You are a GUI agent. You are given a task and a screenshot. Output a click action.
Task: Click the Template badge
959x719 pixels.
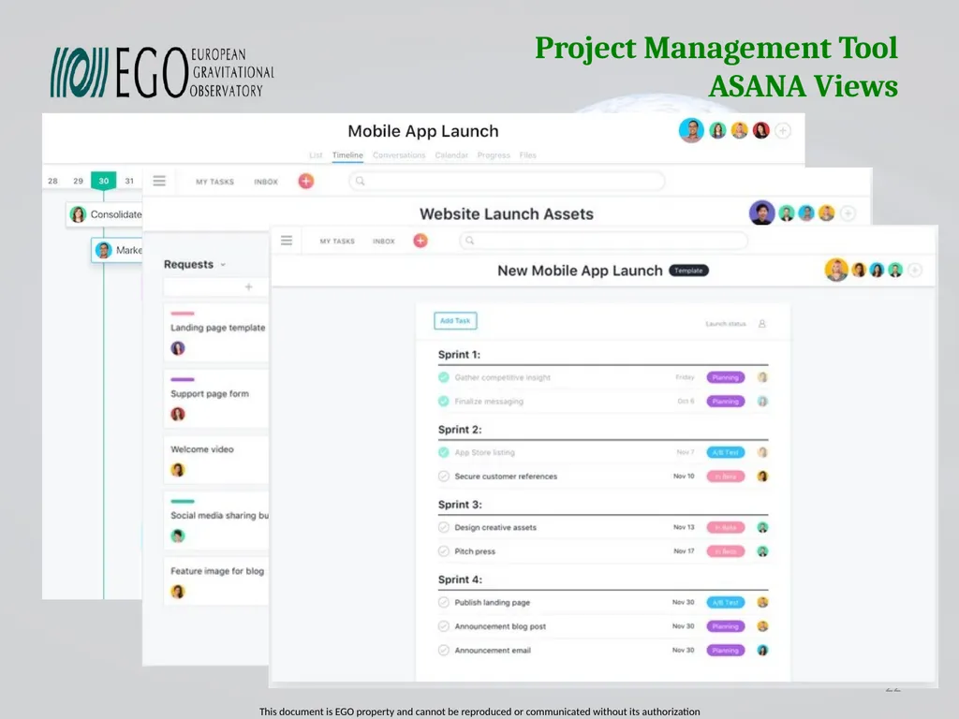(x=688, y=271)
